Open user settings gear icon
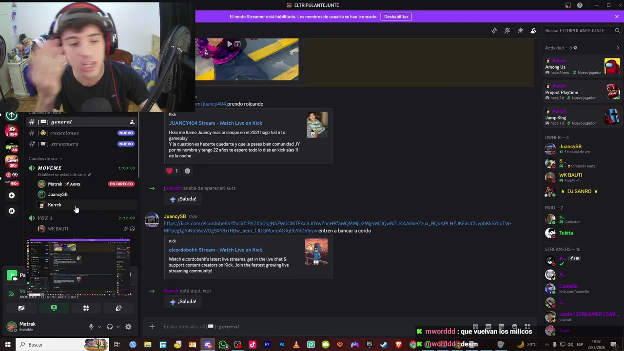This screenshot has height=351, width=624. coord(128,327)
